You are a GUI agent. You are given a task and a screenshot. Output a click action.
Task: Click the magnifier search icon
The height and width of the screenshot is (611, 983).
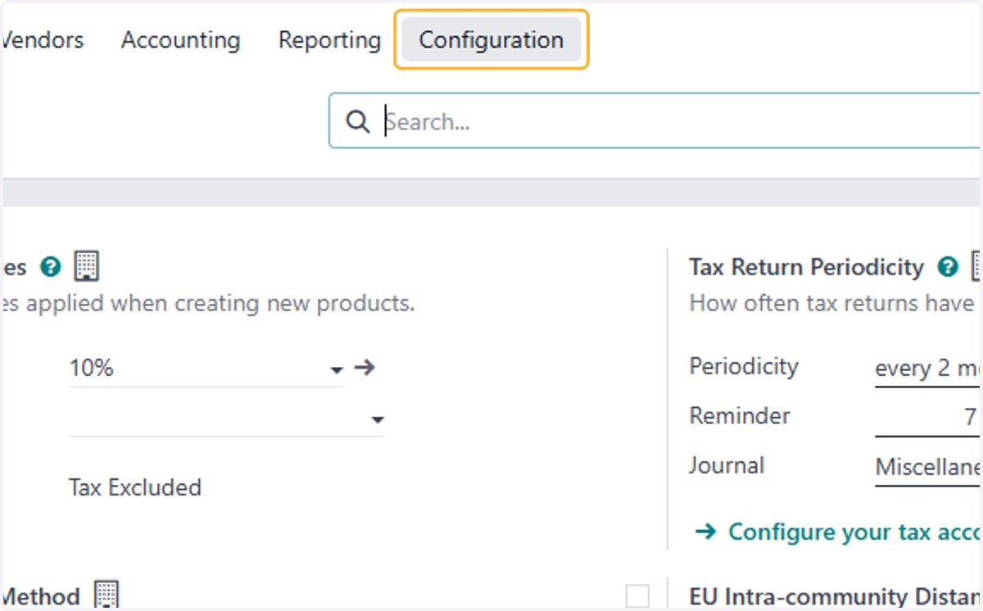[x=357, y=122]
